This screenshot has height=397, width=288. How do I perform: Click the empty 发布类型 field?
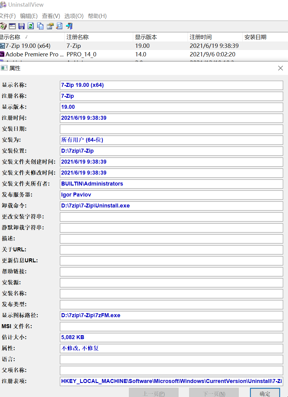[172, 304]
